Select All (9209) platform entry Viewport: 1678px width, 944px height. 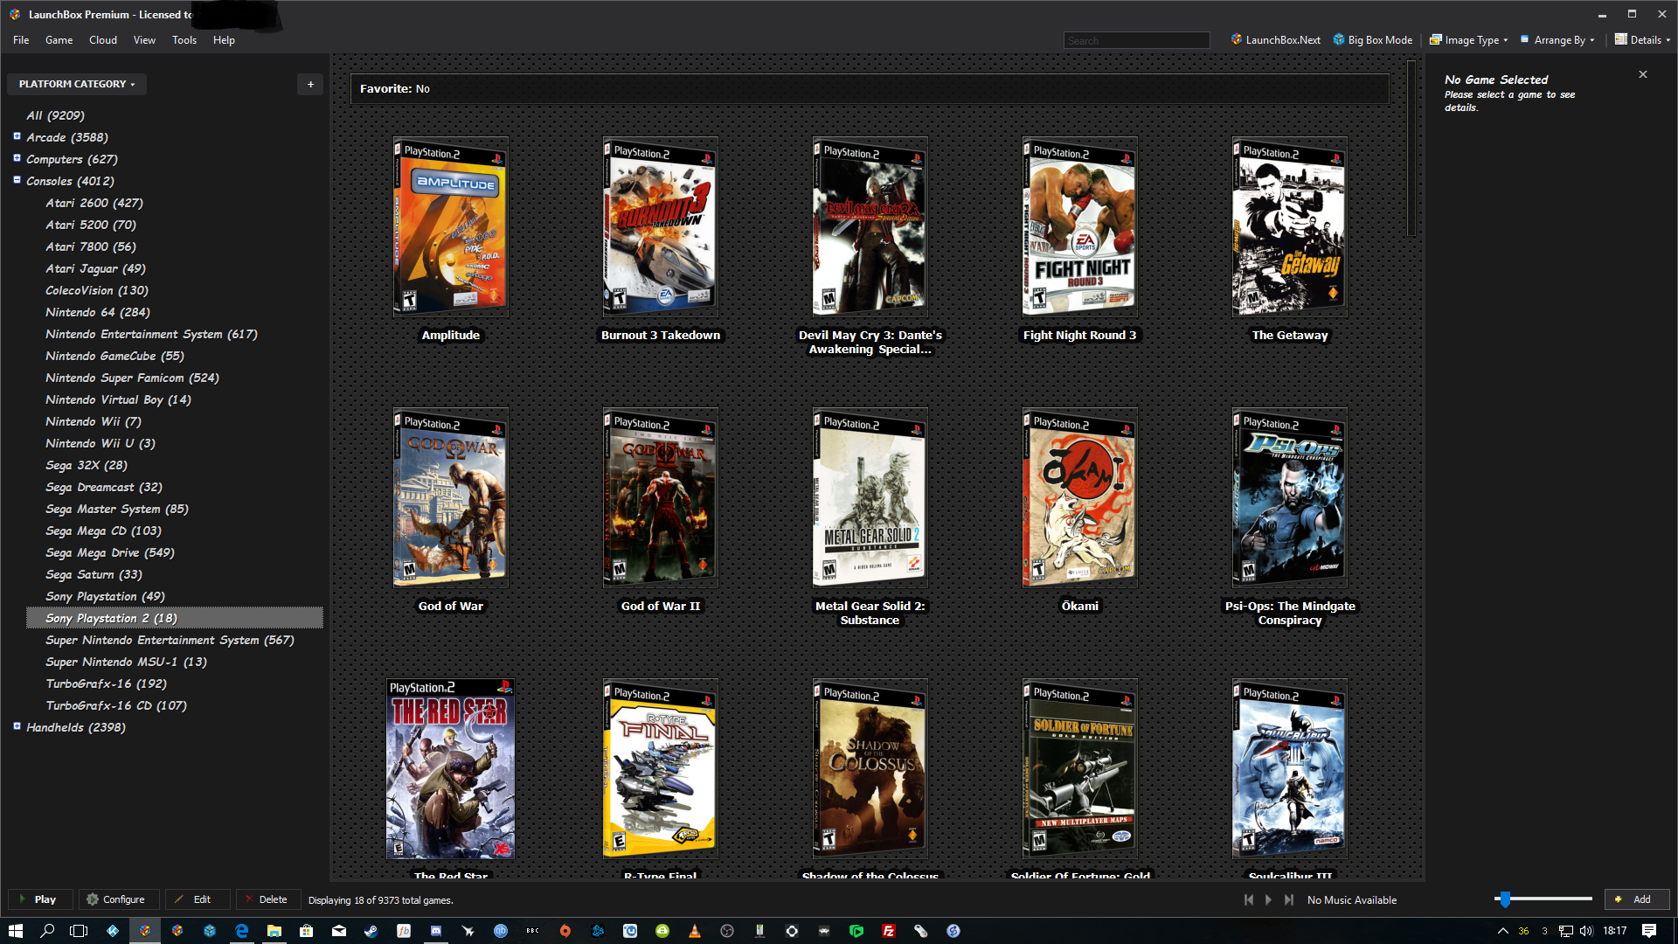point(56,115)
